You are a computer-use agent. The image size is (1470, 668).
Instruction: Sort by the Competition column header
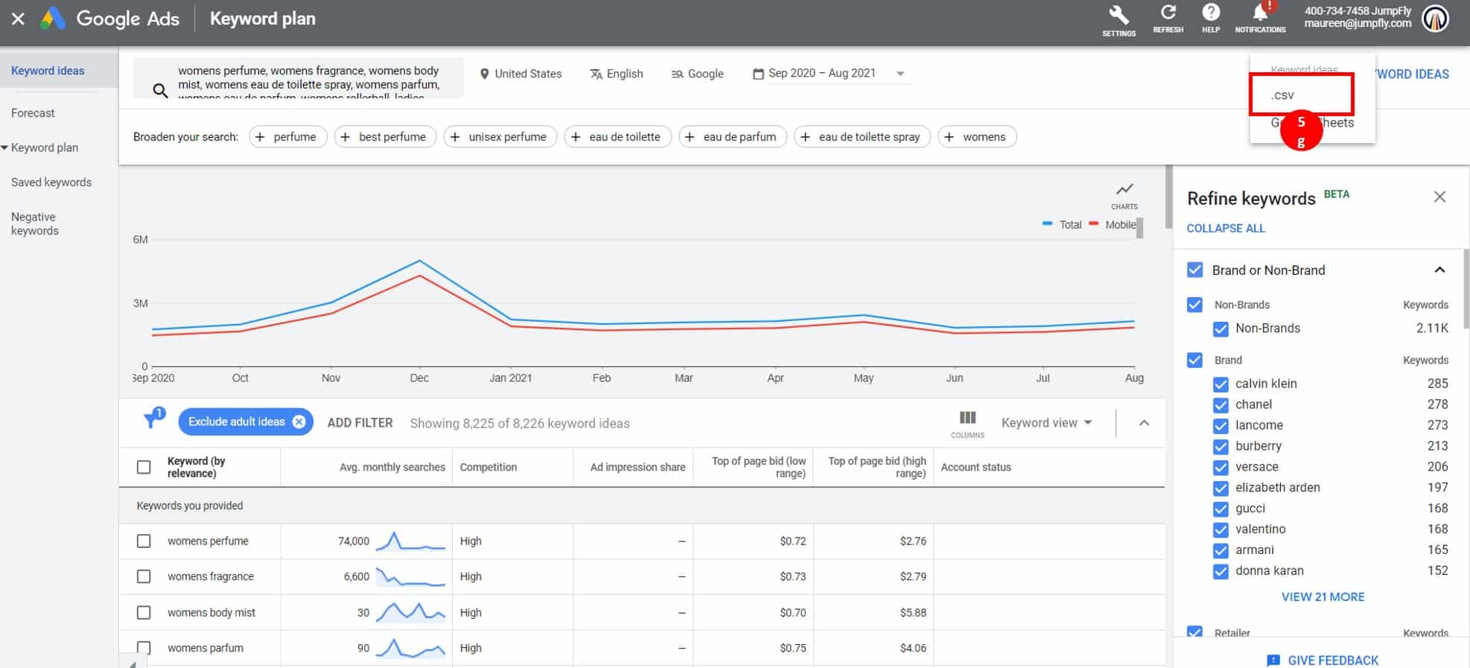489,467
